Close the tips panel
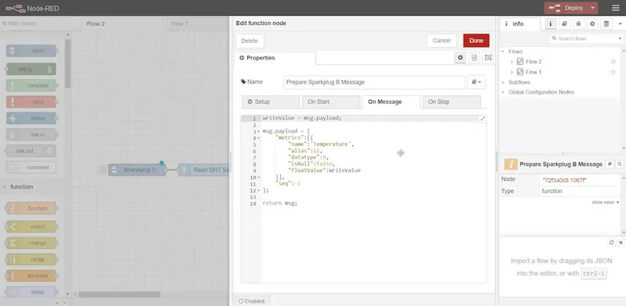The width and height of the screenshot is (626, 306). point(621,242)
